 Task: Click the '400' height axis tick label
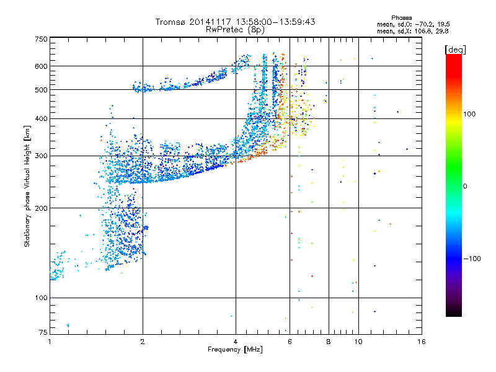point(42,119)
